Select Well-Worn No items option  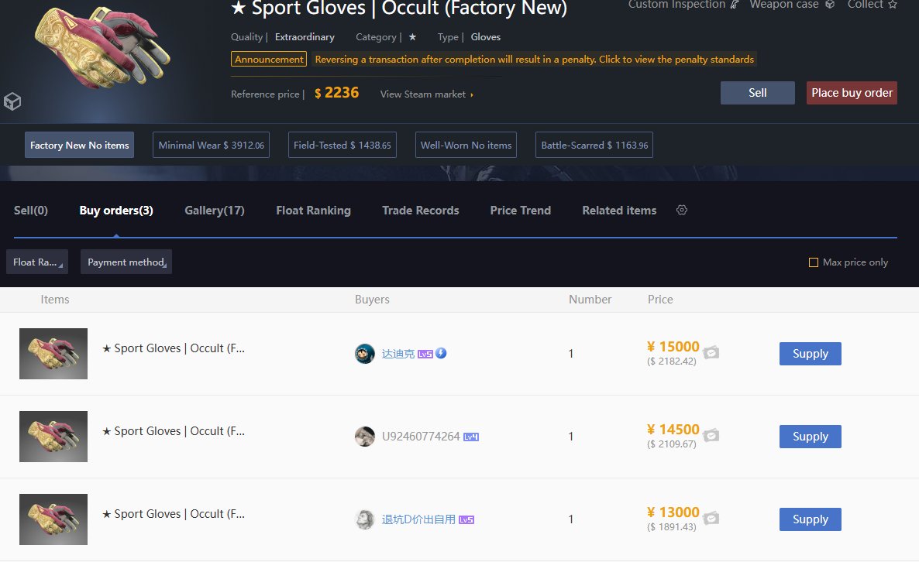466,145
